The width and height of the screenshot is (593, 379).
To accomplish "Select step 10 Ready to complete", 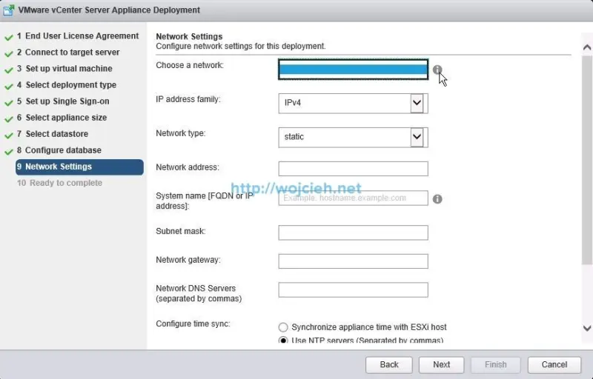I will [59, 183].
